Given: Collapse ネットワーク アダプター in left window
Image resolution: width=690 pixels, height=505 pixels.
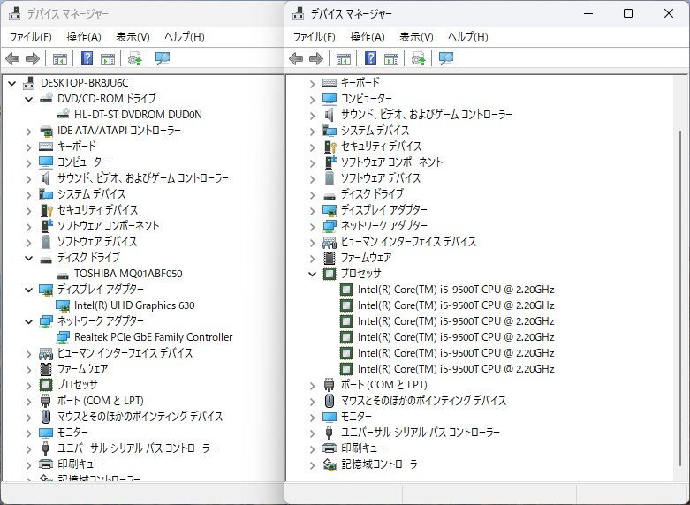Looking at the screenshot, I should [x=29, y=321].
